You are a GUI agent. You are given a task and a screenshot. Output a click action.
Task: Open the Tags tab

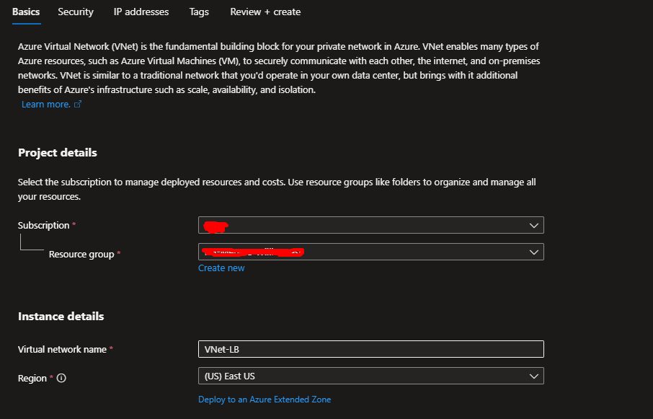pos(199,12)
